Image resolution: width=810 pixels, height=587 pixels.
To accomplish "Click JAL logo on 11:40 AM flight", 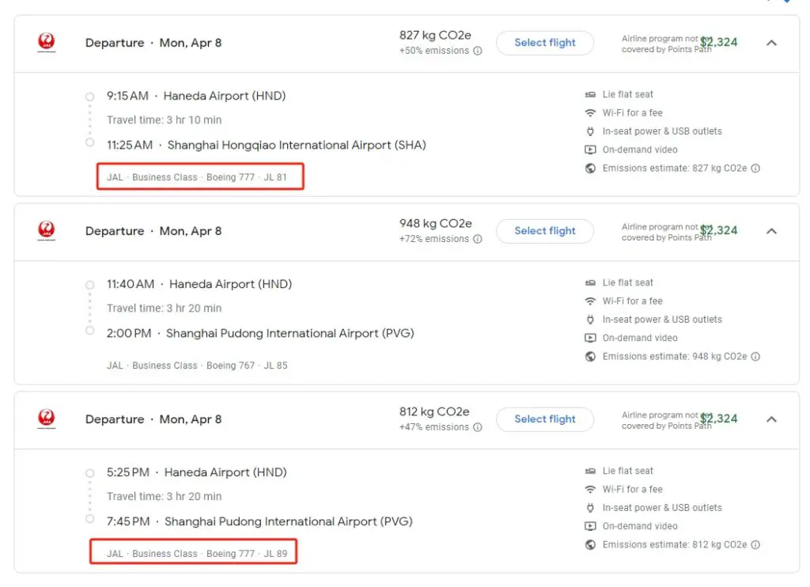I will pos(47,231).
